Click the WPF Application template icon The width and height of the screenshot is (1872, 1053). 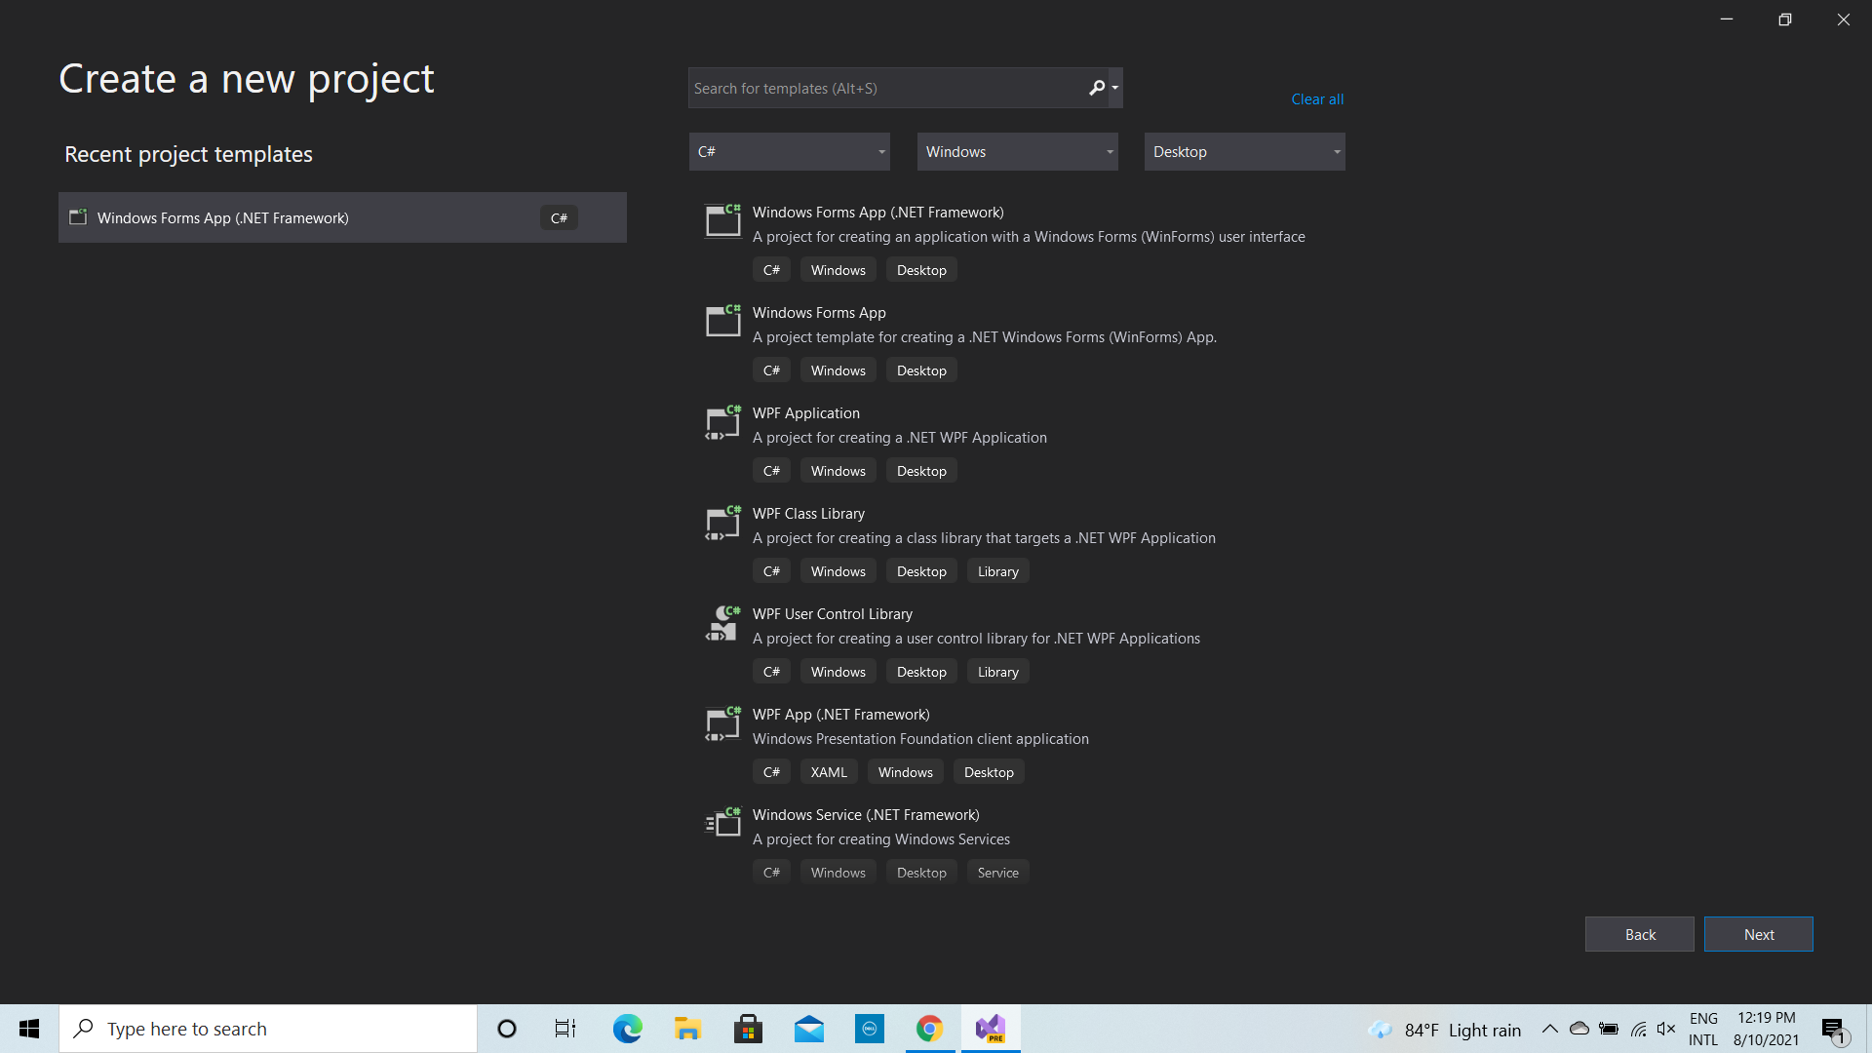pyautogui.click(x=722, y=422)
